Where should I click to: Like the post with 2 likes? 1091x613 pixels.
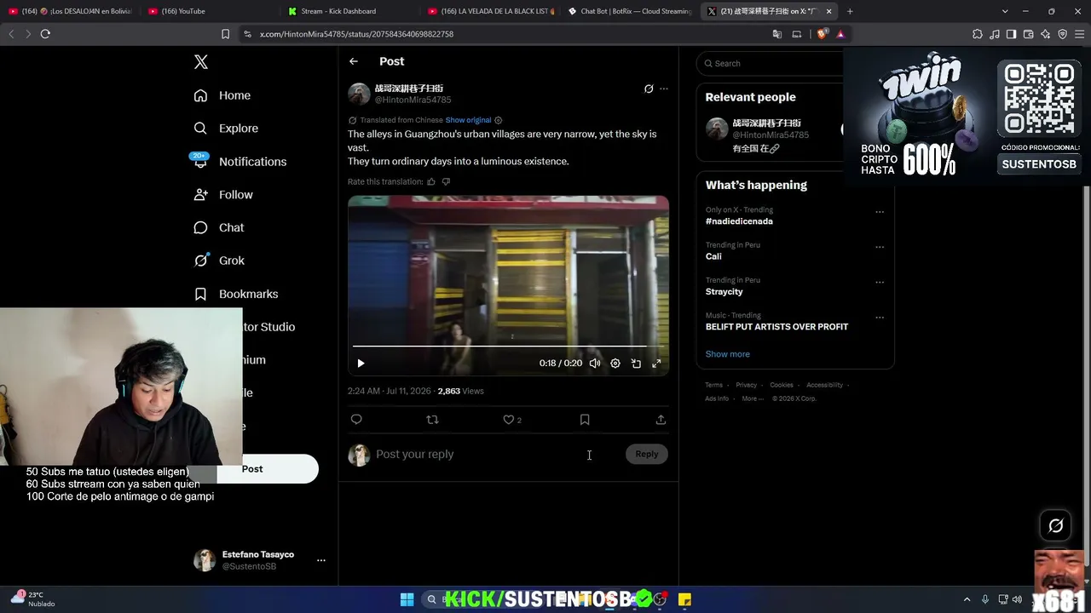511,420
